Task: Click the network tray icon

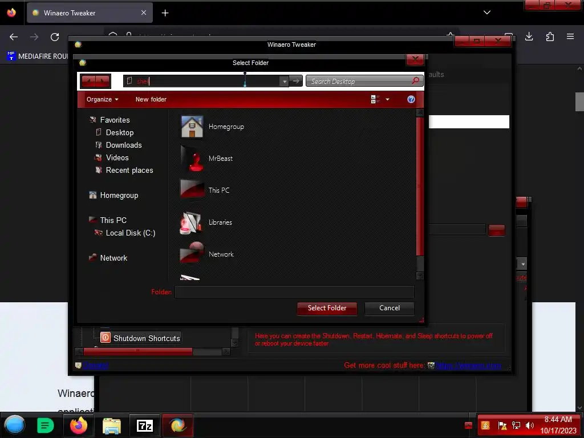Action: (516, 425)
